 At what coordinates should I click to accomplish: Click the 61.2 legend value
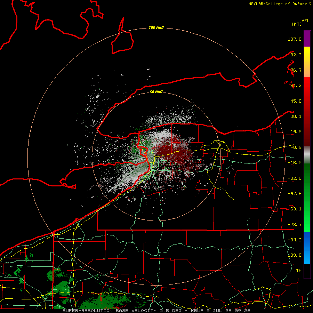click(x=296, y=86)
